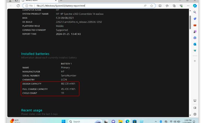205x123 pixels.
Task: Click the scrollbar down arrow
Action: point(190,115)
